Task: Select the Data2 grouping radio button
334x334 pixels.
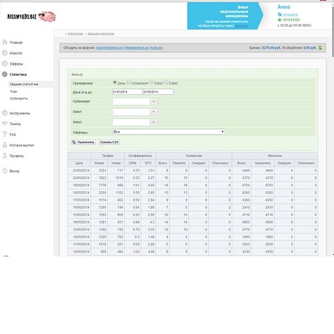Action: [x=166, y=82]
